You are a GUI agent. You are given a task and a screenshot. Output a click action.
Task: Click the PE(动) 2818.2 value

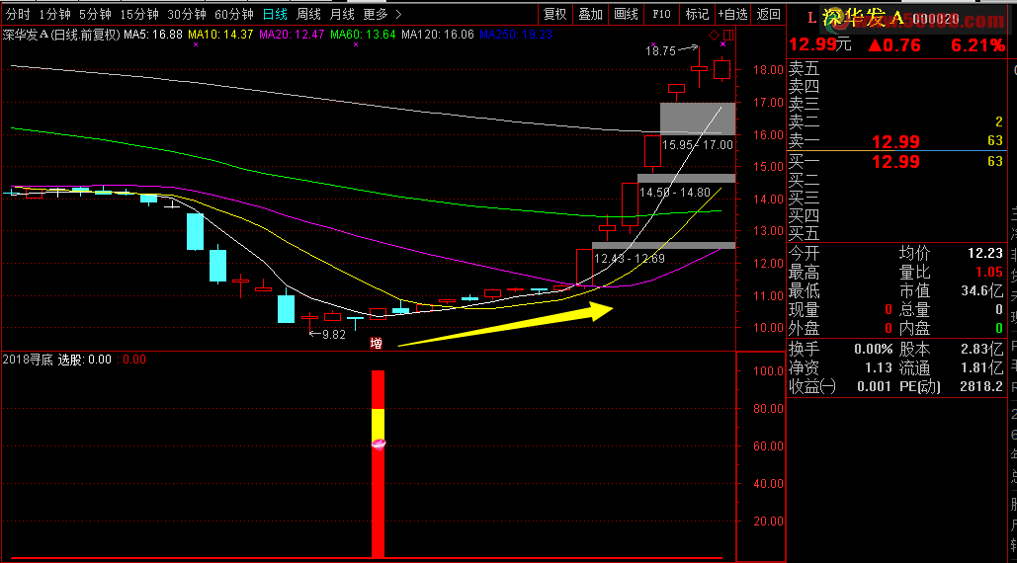pyautogui.click(x=981, y=387)
